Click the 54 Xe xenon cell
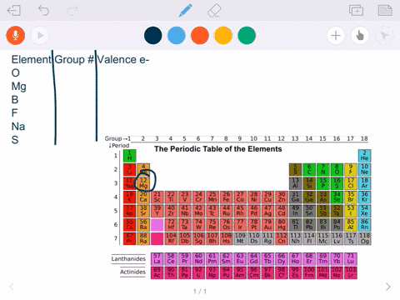This screenshot has width=400, height=300. pos(364,211)
